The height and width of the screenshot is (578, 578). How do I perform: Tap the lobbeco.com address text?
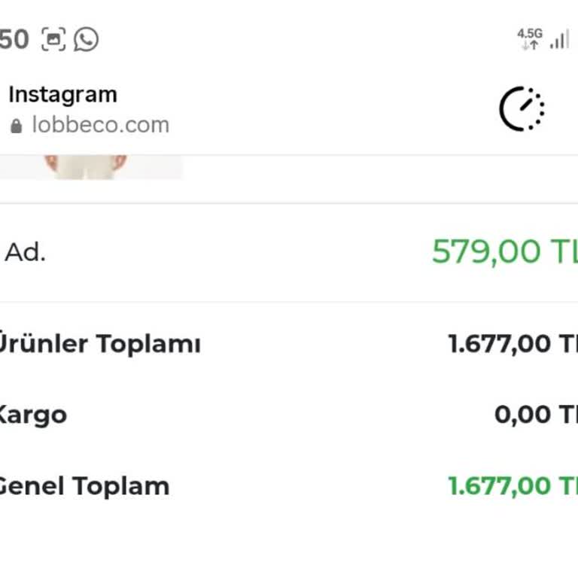click(x=100, y=125)
